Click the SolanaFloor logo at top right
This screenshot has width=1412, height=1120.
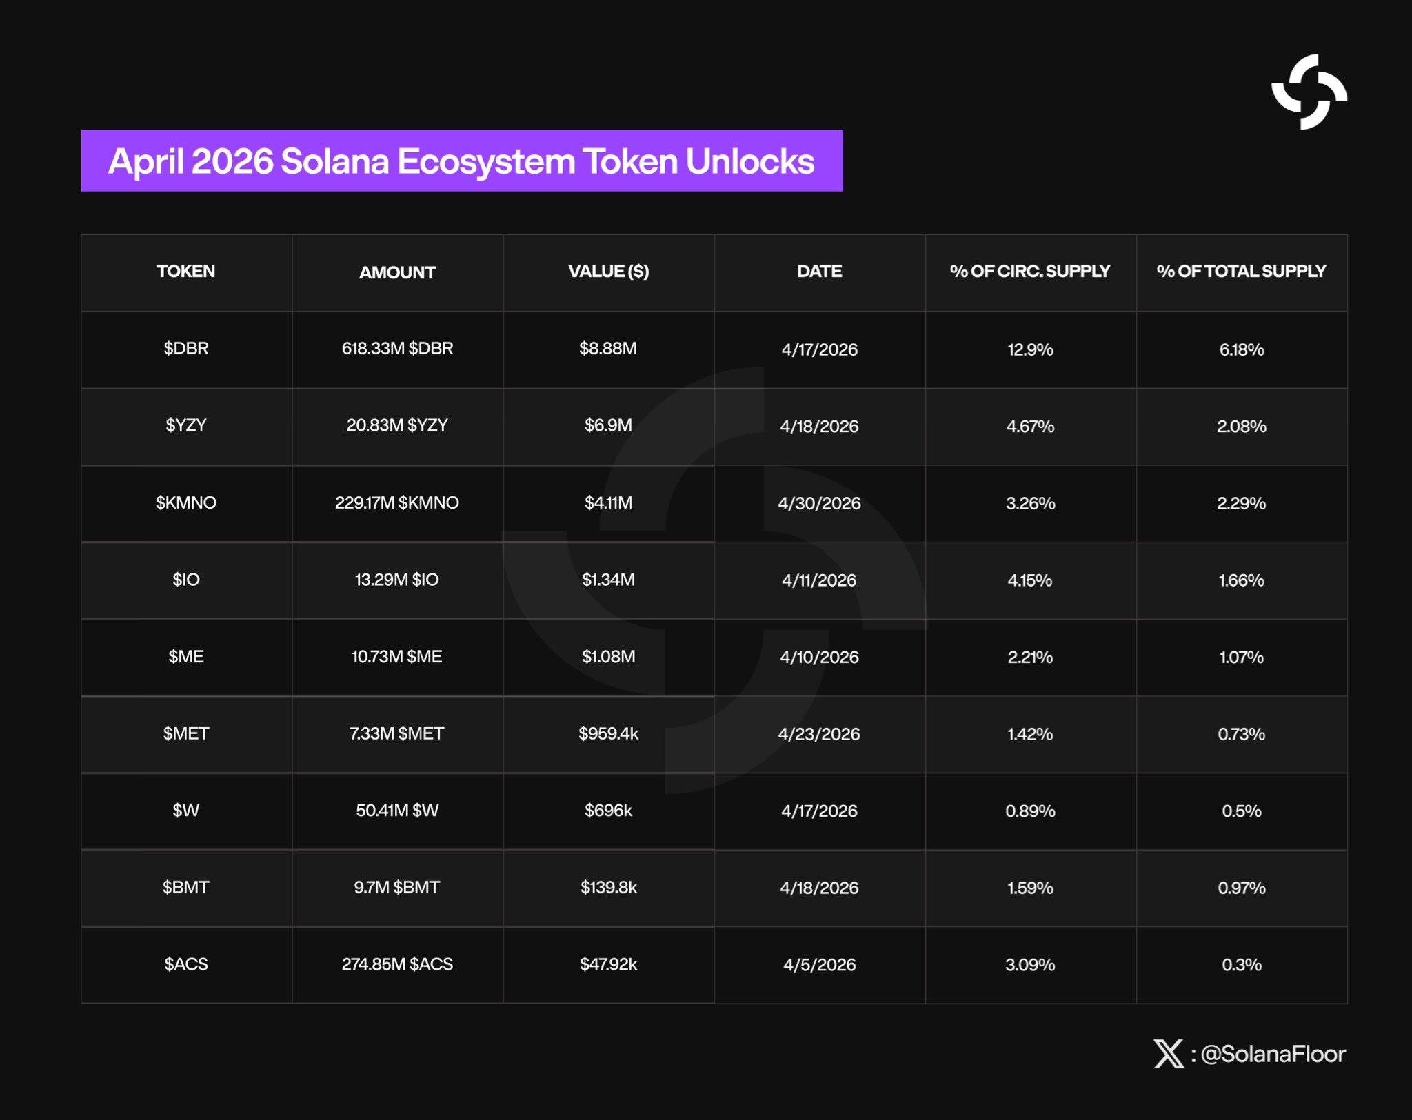pos(1309,92)
